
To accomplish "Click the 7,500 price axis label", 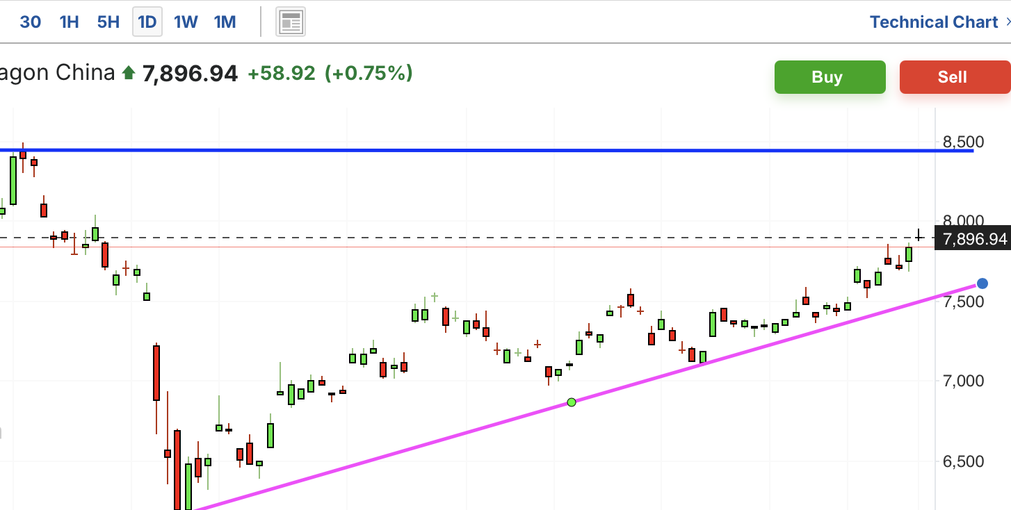I will pyautogui.click(x=962, y=301).
